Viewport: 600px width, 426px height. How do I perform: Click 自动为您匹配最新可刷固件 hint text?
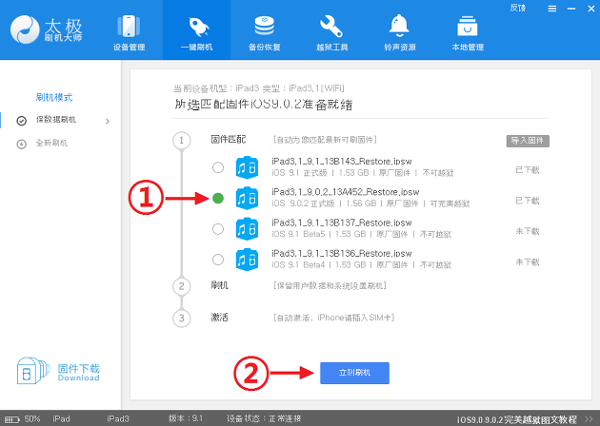coord(325,140)
